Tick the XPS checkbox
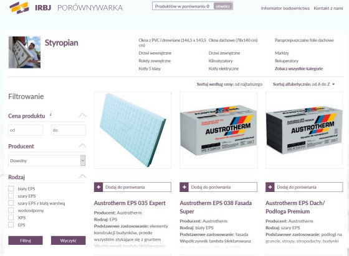Screen dimensions: 349x256 (x=11, y=217)
